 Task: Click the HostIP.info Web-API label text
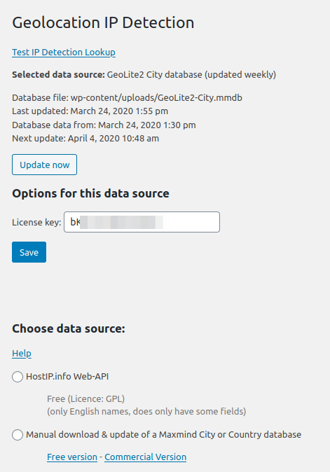click(67, 377)
